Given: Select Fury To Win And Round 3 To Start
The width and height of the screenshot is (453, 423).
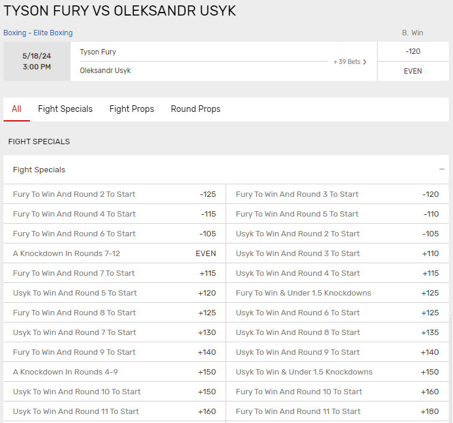Looking at the screenshot, I should coord(338,194).
